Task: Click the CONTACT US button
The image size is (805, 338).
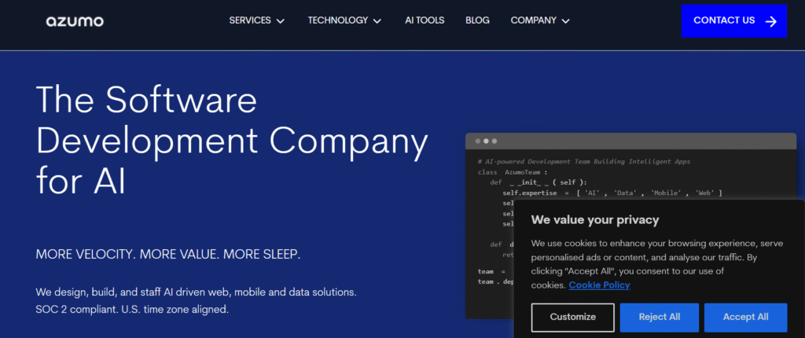Action: pyautogui.click(x=733, y=21)
